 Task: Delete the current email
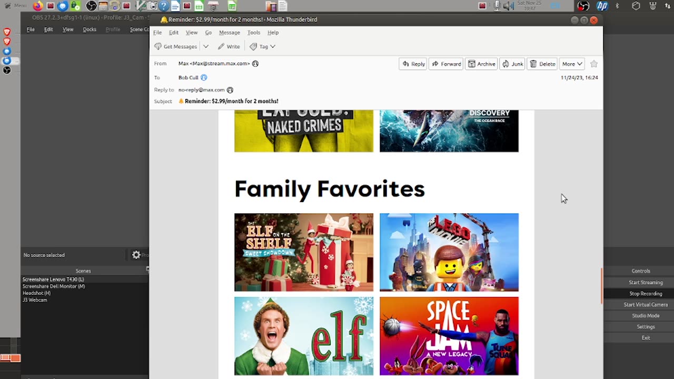point(542,64)
